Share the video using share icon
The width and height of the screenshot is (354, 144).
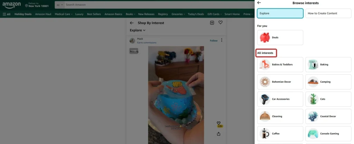(x=218, y=134)
